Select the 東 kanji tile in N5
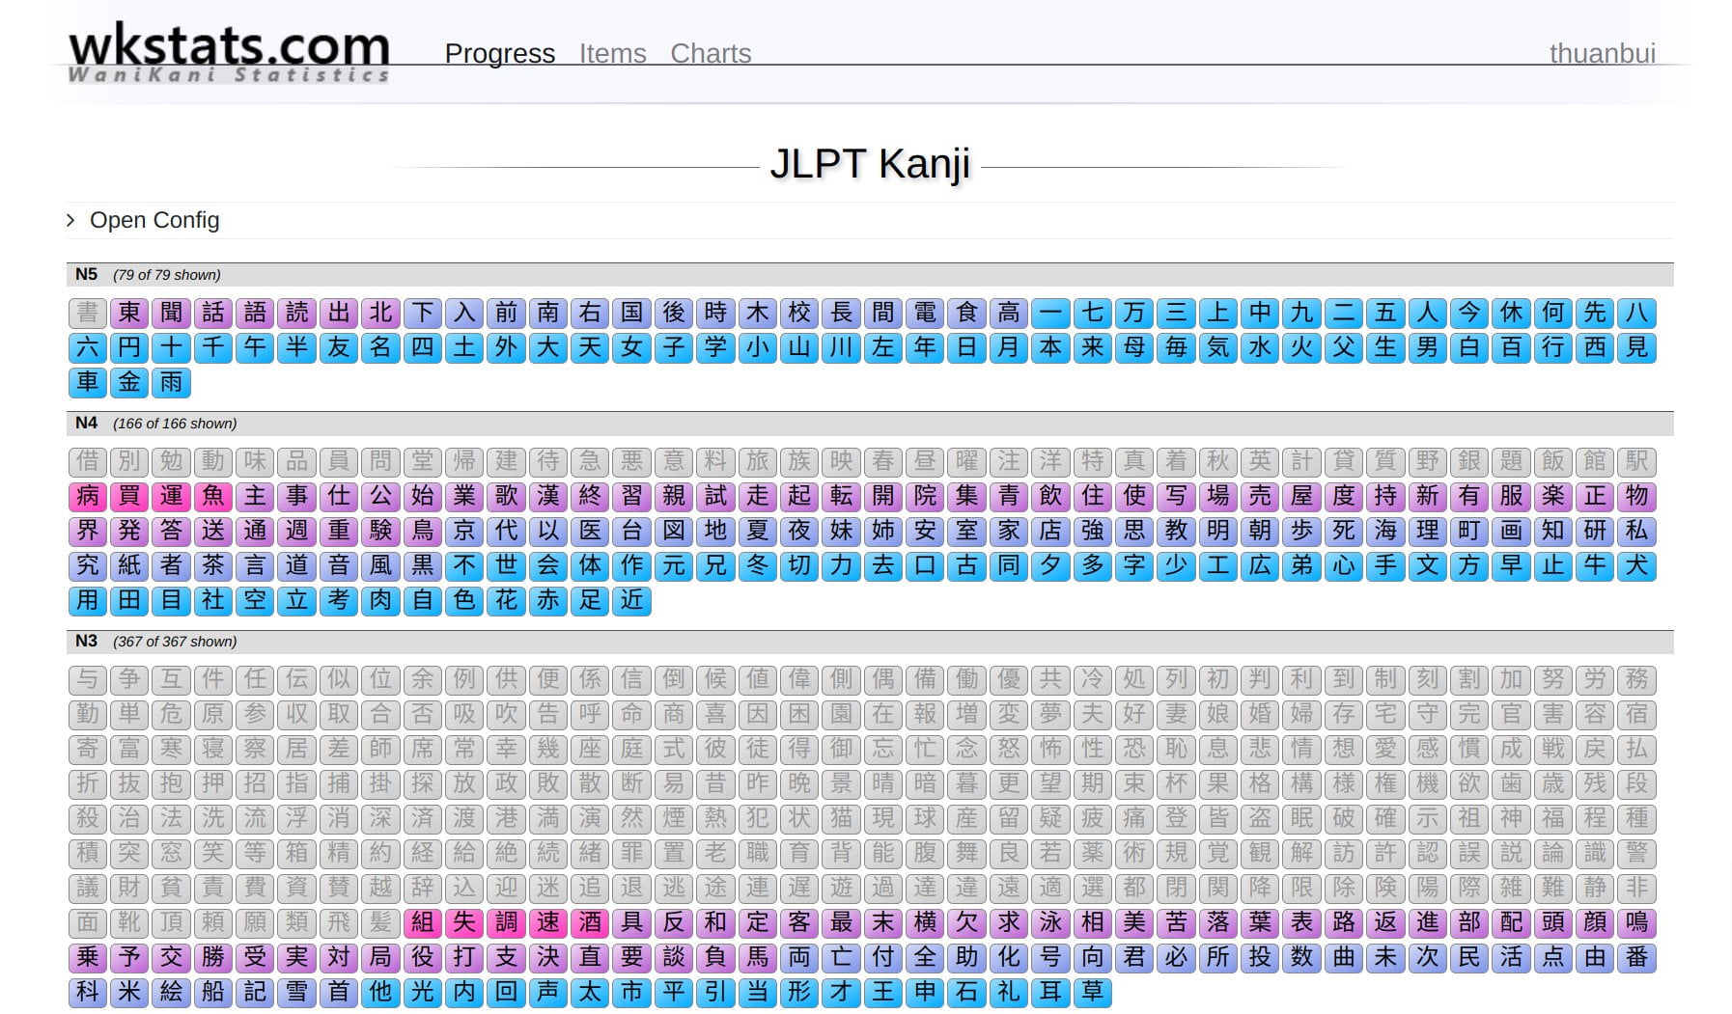 129,313
